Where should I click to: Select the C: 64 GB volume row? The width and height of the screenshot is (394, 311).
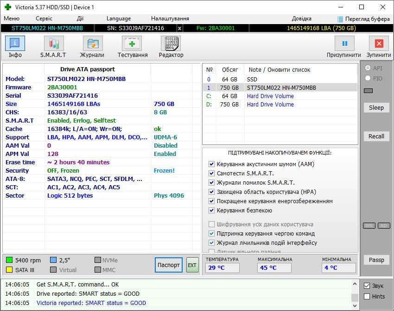(x=280, y=96)
